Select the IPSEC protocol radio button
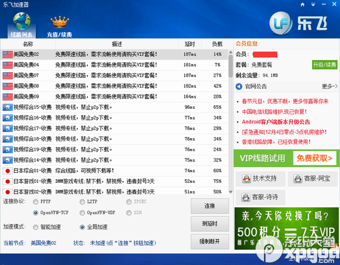This screenshot has height=265, width=340. 129,202
